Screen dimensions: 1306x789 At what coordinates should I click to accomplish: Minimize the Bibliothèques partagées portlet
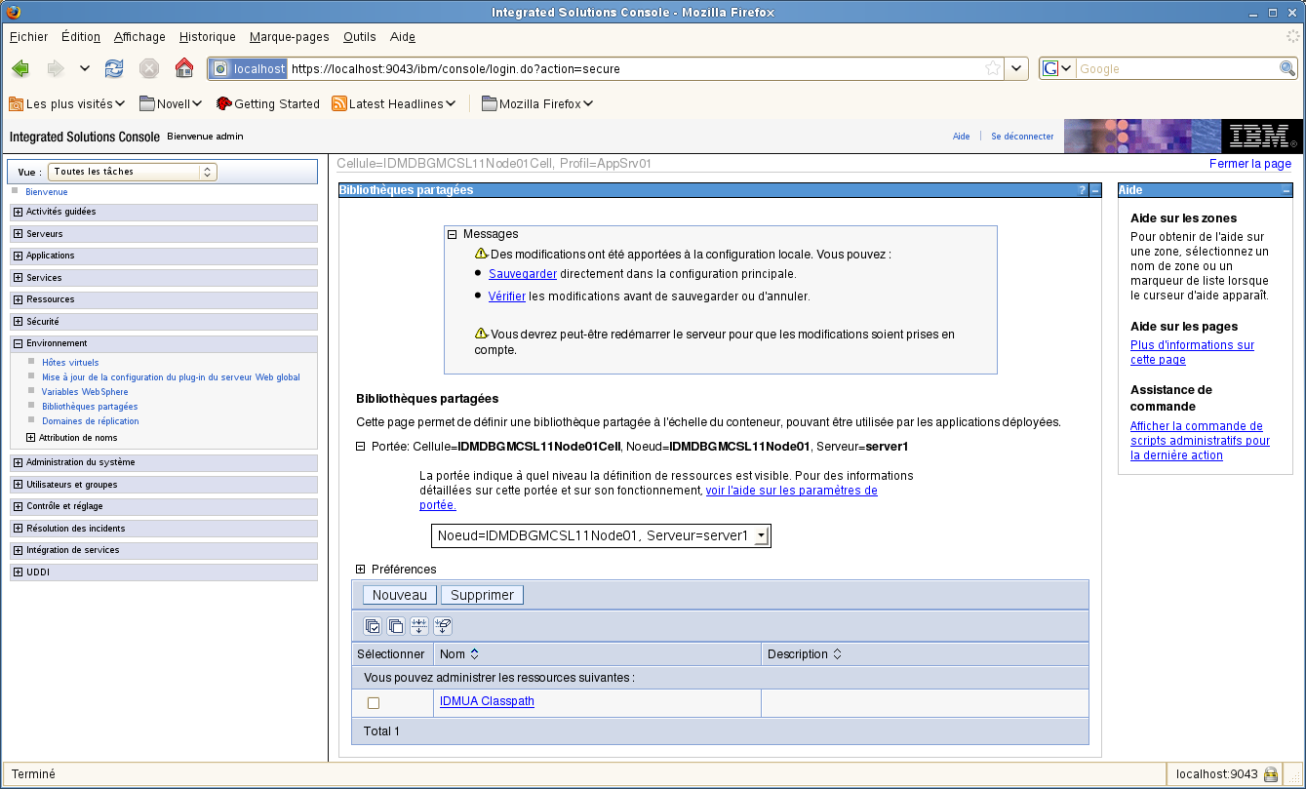(x=1095, y=191)
